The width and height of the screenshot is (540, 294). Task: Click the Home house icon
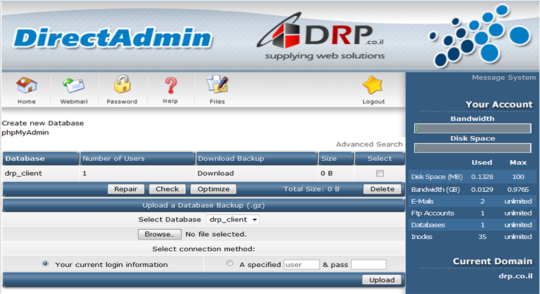tap(27, 86)
